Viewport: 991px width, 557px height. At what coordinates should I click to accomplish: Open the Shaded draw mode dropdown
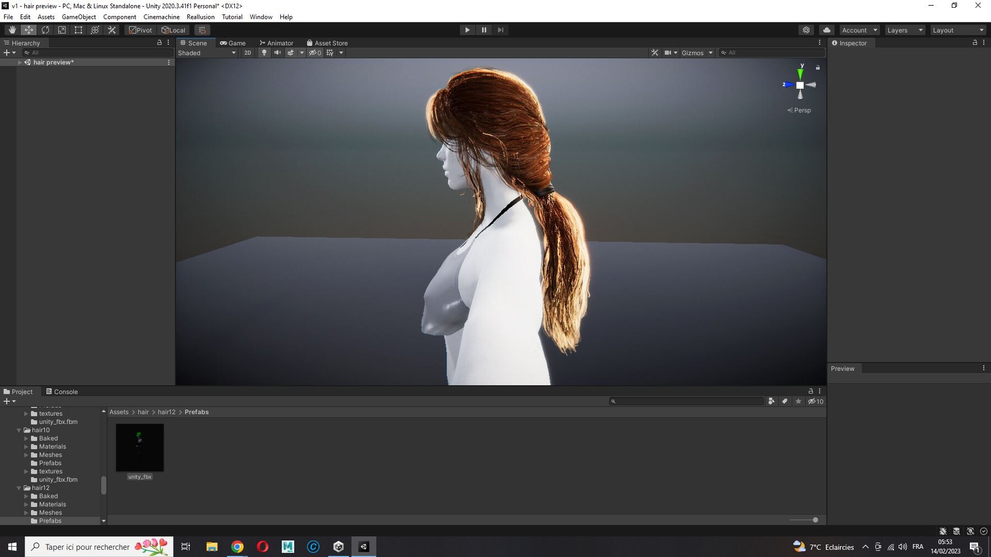pos(207,53)
